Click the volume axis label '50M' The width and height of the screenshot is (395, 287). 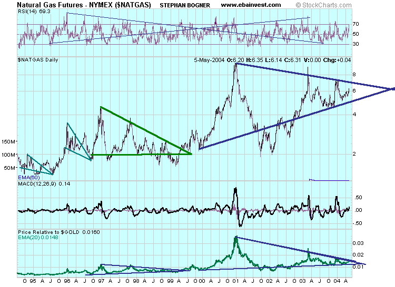coord(11,168)
